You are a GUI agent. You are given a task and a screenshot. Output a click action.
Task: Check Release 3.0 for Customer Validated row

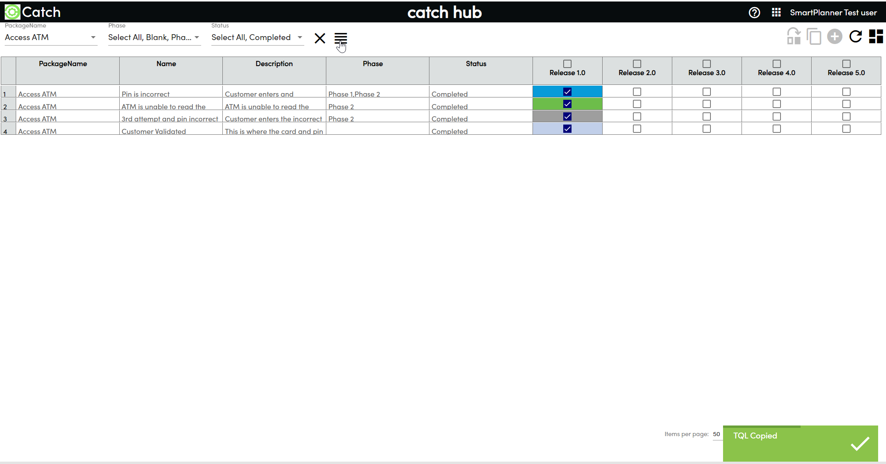pyautogui.click(x=707, y=129)
